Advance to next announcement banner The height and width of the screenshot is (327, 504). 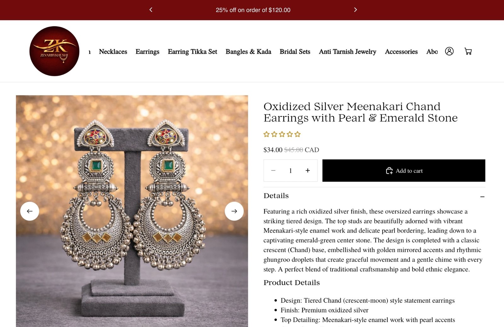point(355,10)
